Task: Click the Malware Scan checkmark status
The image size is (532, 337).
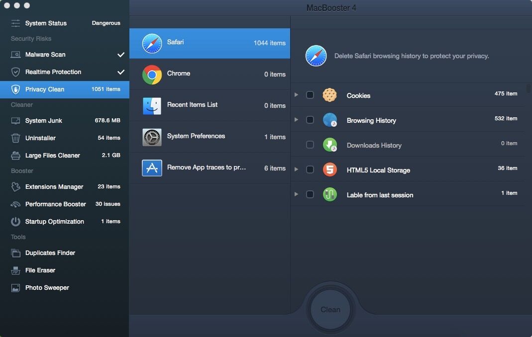Action: [121, 55]
